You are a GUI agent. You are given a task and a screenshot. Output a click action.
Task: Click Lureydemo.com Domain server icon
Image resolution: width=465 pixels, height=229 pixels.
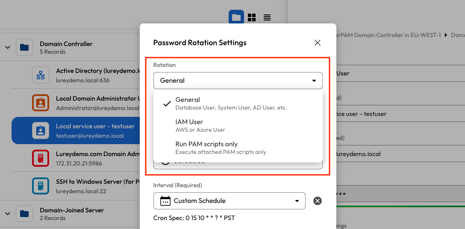click(41, 158)
